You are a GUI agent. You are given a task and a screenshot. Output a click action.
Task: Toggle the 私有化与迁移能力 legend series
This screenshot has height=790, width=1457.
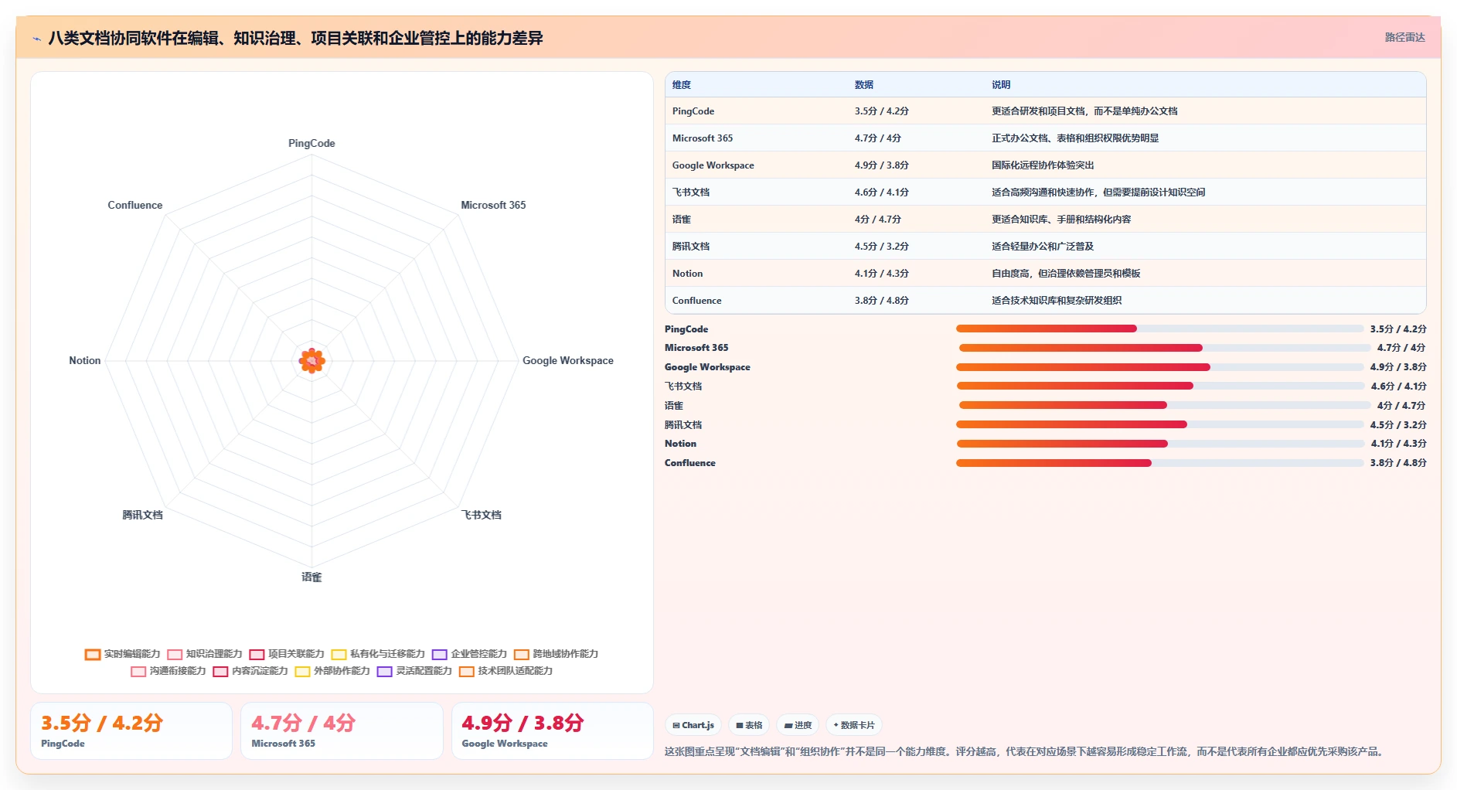click(378, 654)
